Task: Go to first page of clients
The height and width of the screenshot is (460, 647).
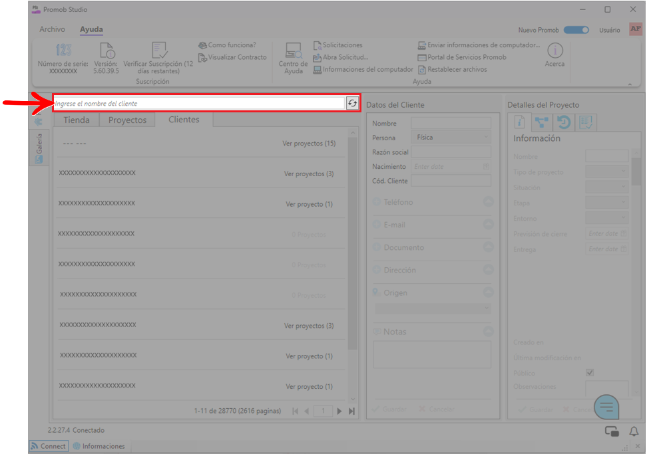Action: 295,411
